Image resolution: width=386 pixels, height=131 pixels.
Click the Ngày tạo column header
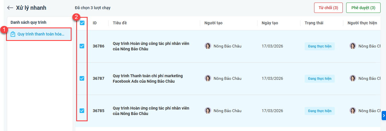270,23
